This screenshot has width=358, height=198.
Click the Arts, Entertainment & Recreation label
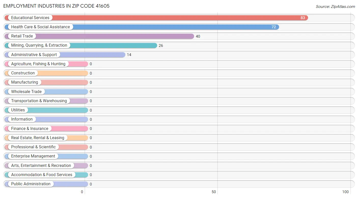41,165
